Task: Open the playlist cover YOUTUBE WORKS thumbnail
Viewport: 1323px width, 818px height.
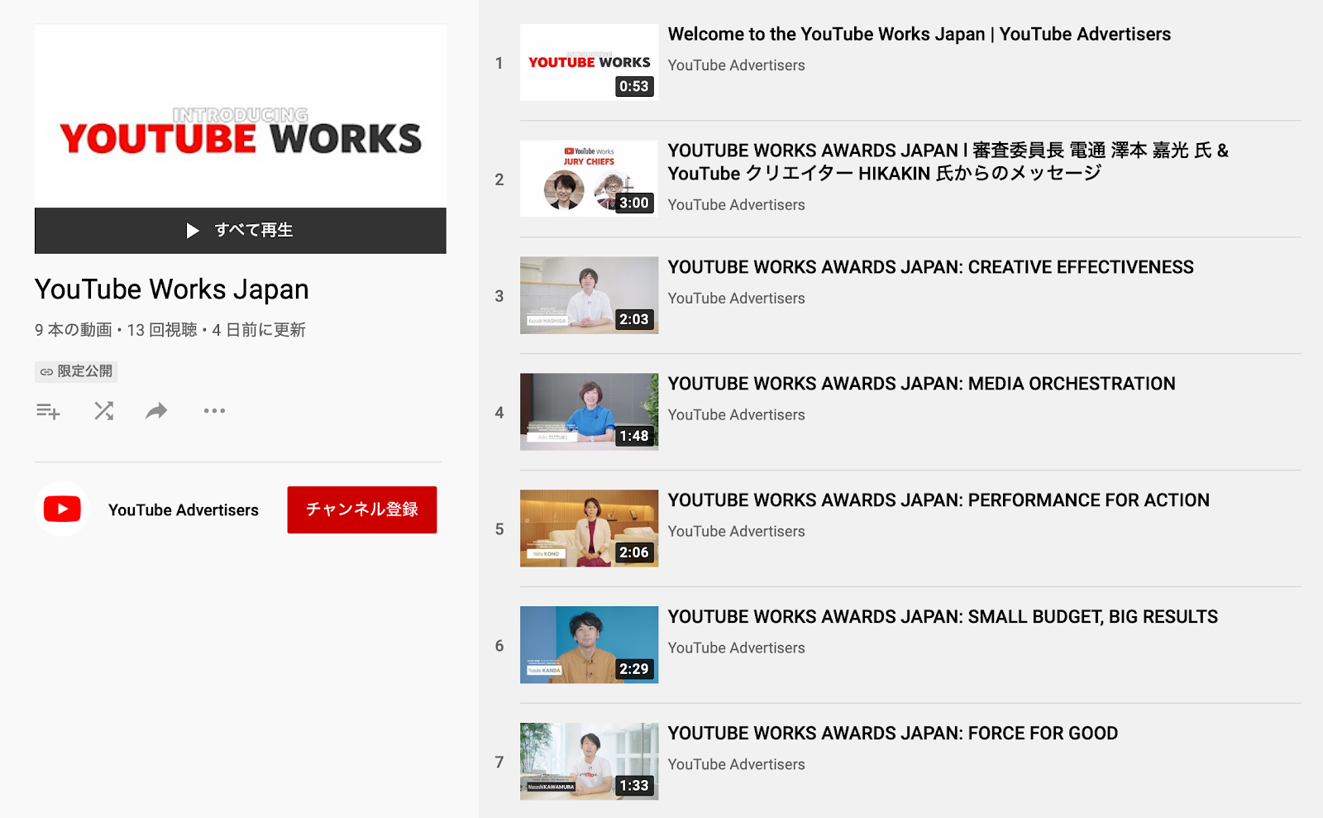Action: (x=241, y=116)
